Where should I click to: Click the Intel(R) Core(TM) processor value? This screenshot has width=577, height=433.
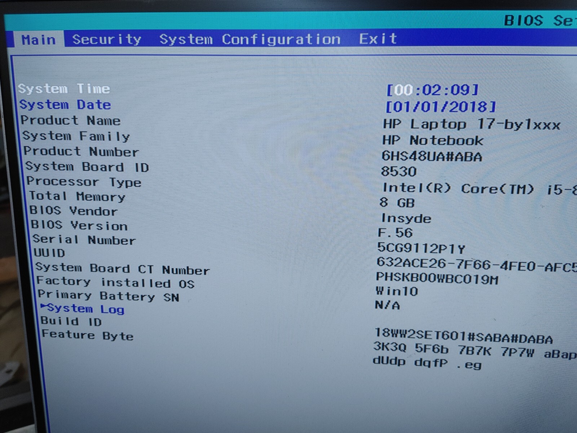479,189
